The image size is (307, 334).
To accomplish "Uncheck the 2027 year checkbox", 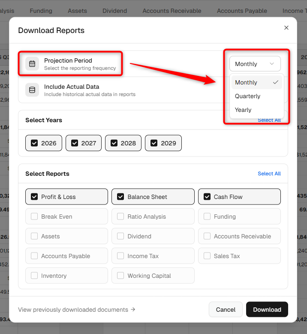I will (75, 143).
